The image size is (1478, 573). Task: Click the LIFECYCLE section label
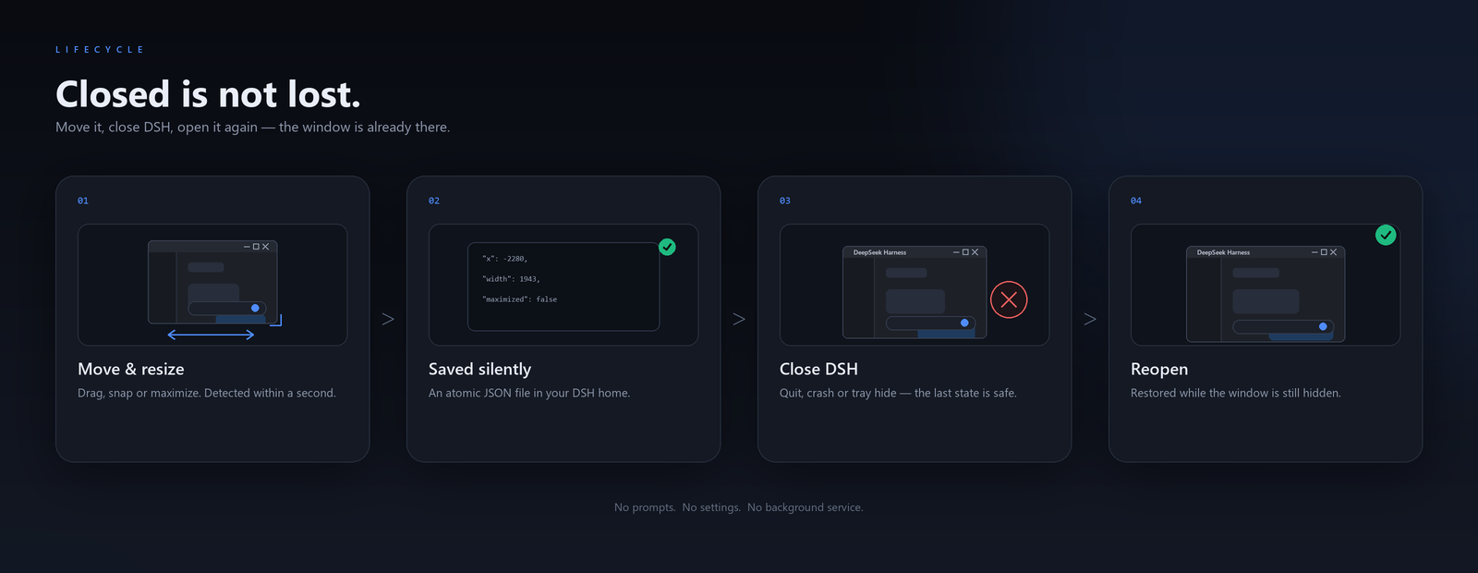coord(100,50)
